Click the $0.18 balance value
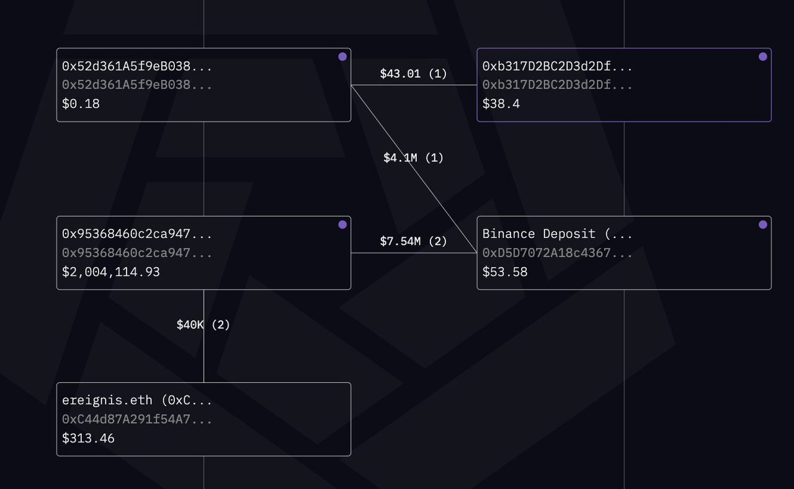The height and width of the screenshot is (489, 794). pyautogui.click(x=81, y=104)
